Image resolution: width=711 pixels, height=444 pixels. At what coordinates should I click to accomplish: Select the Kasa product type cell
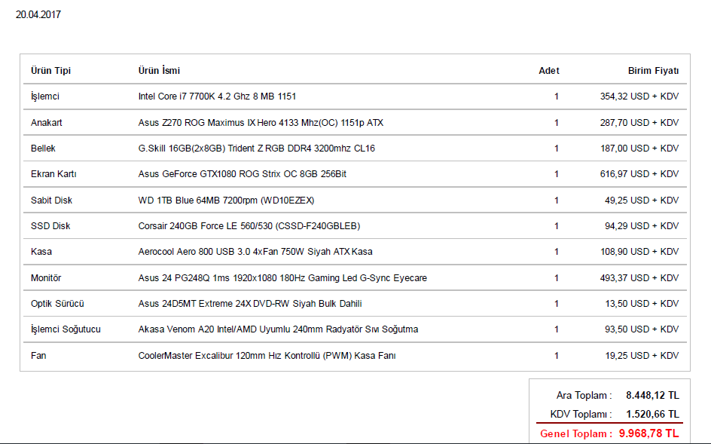coord(41,252)
